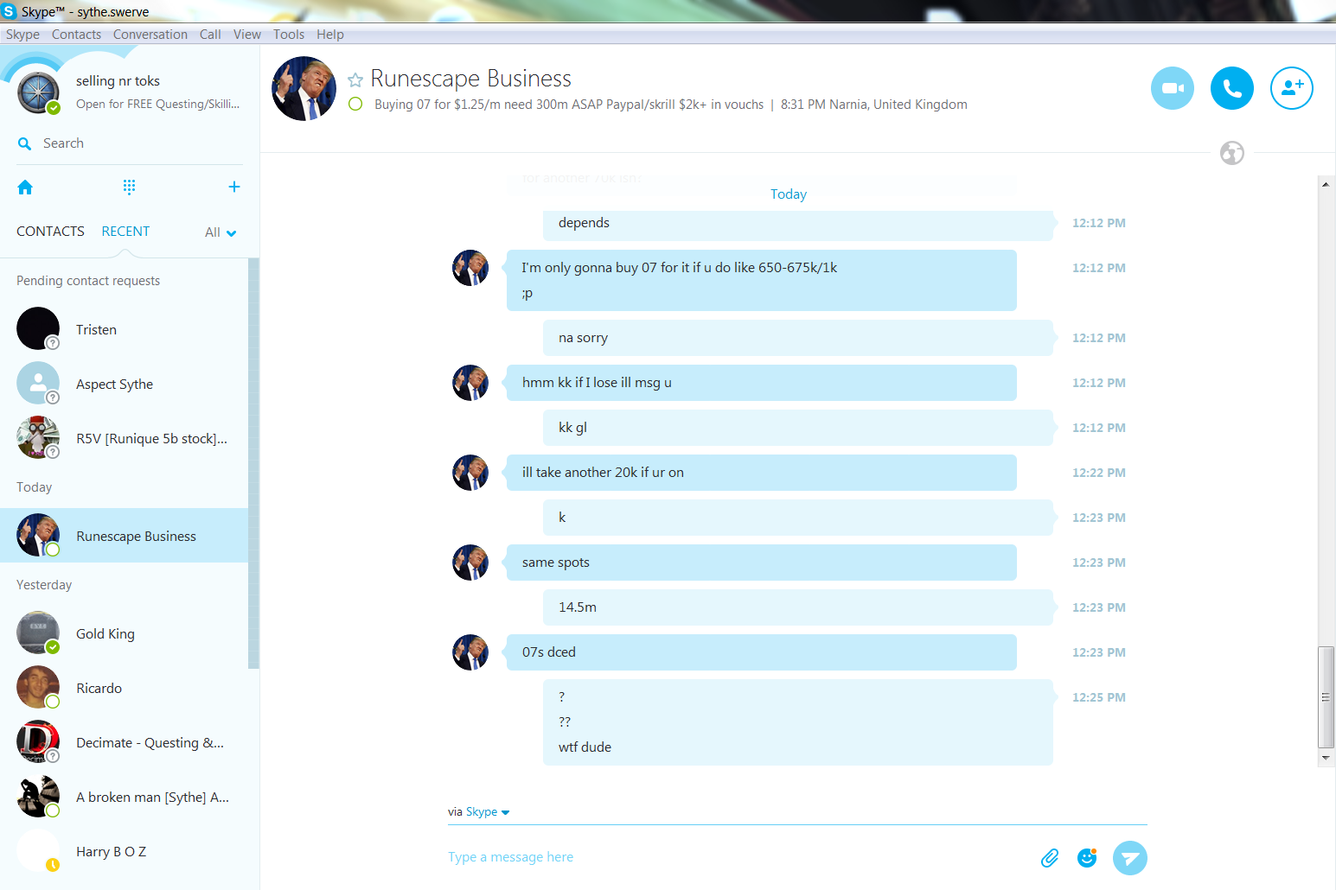Click the 12:25 PM timestamp
The image size is (1336, 890).
coord(1099,697)
